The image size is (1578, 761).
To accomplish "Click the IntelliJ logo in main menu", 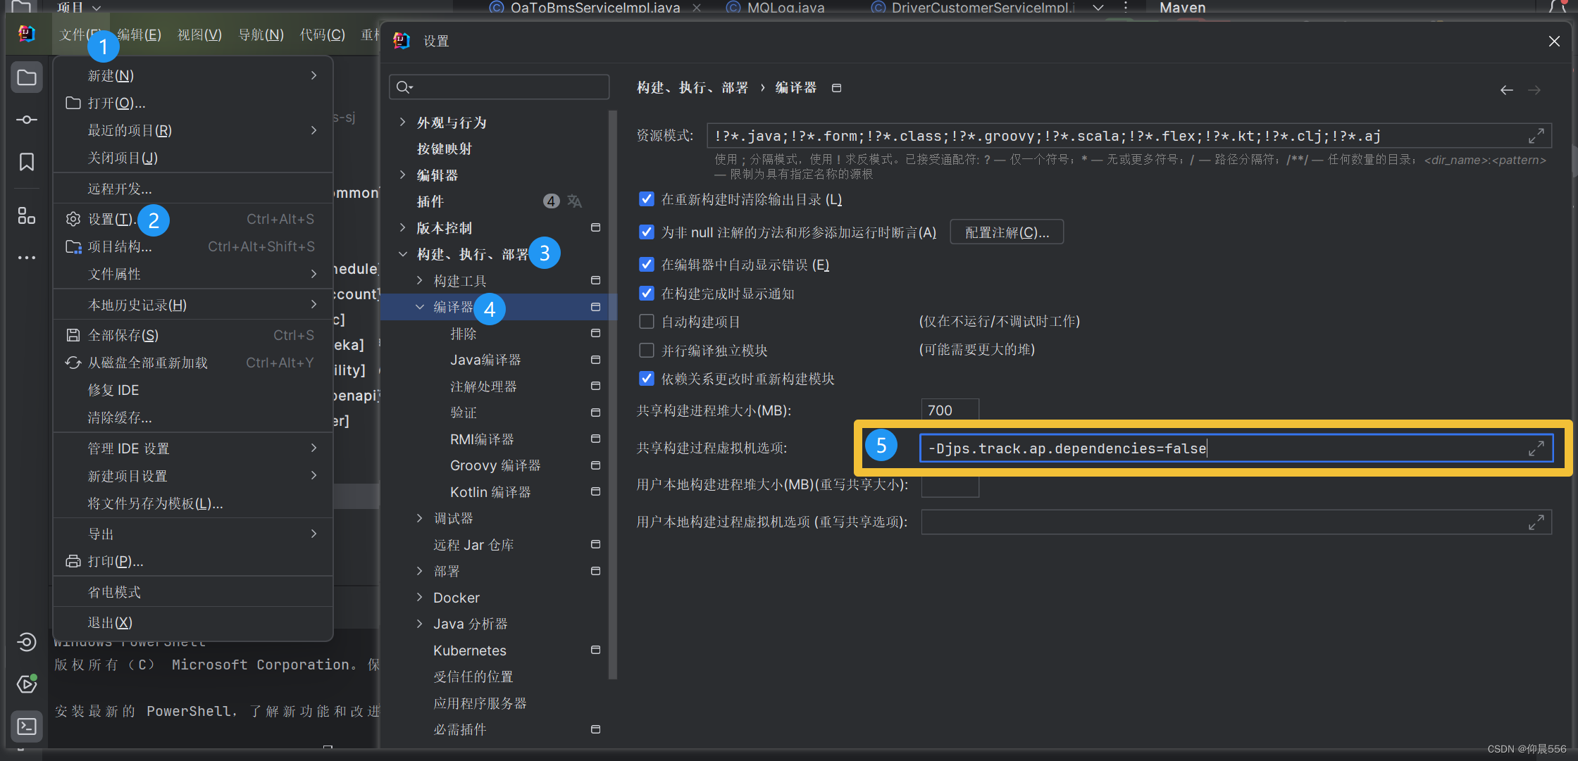I will tap(27, 33).
